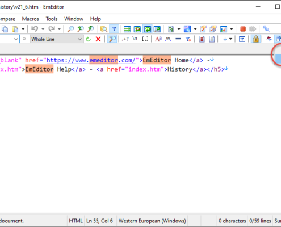
Task: Click the Wrap by Characters icon
Action: pyautogui.click(x=137, y=29)
